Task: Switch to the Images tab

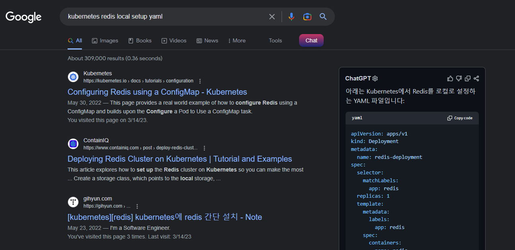Action: coord(105,40)
